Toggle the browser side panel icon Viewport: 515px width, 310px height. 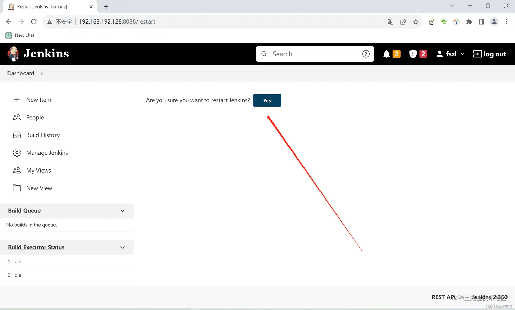[x=481, y=22]
